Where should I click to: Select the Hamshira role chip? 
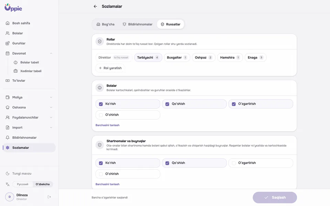coord(230,58)
